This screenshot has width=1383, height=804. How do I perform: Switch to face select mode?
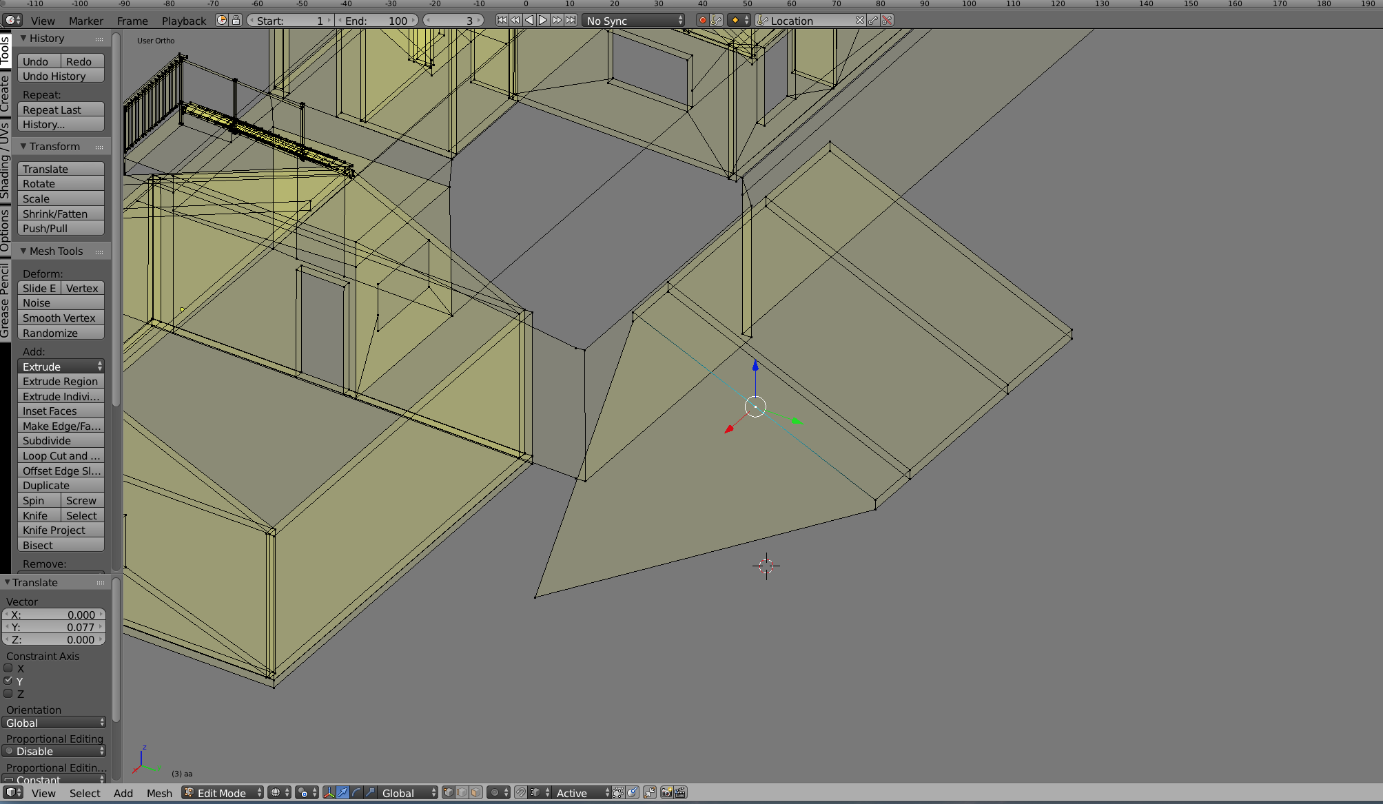[x=475, y=793]
